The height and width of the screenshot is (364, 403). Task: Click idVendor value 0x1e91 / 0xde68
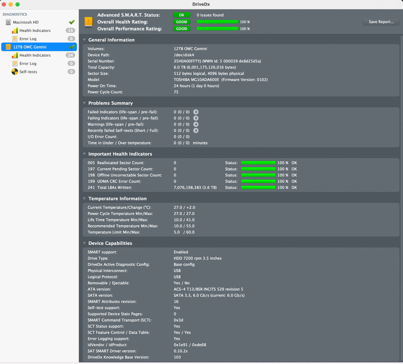pos(190,345)
